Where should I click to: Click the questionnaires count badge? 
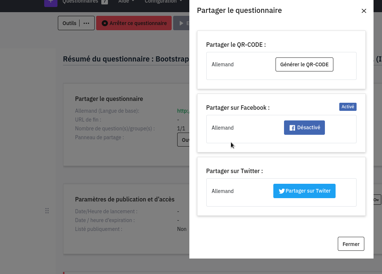tap(105, 2)
